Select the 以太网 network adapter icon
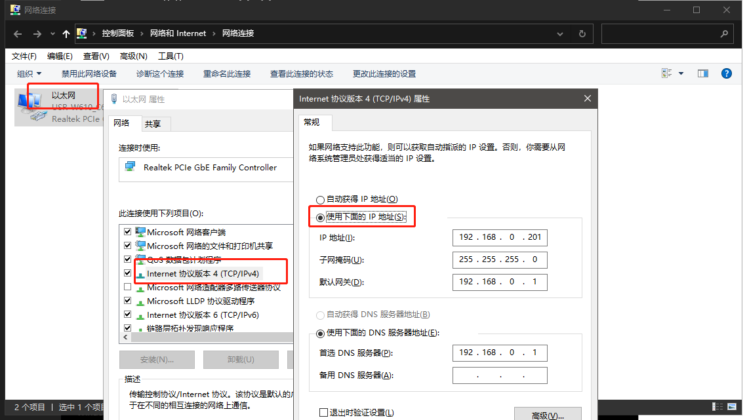This screenshot has width=747, height=420. 30,106
